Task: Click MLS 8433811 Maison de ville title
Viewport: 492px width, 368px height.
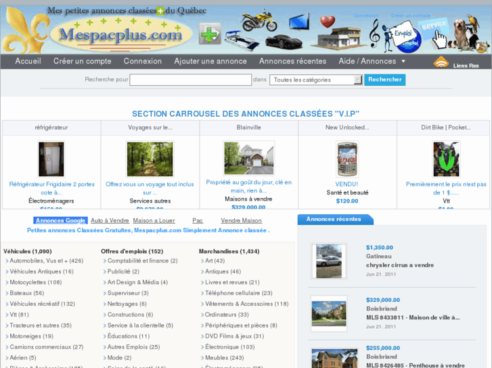Action: (x=413, y=317)
